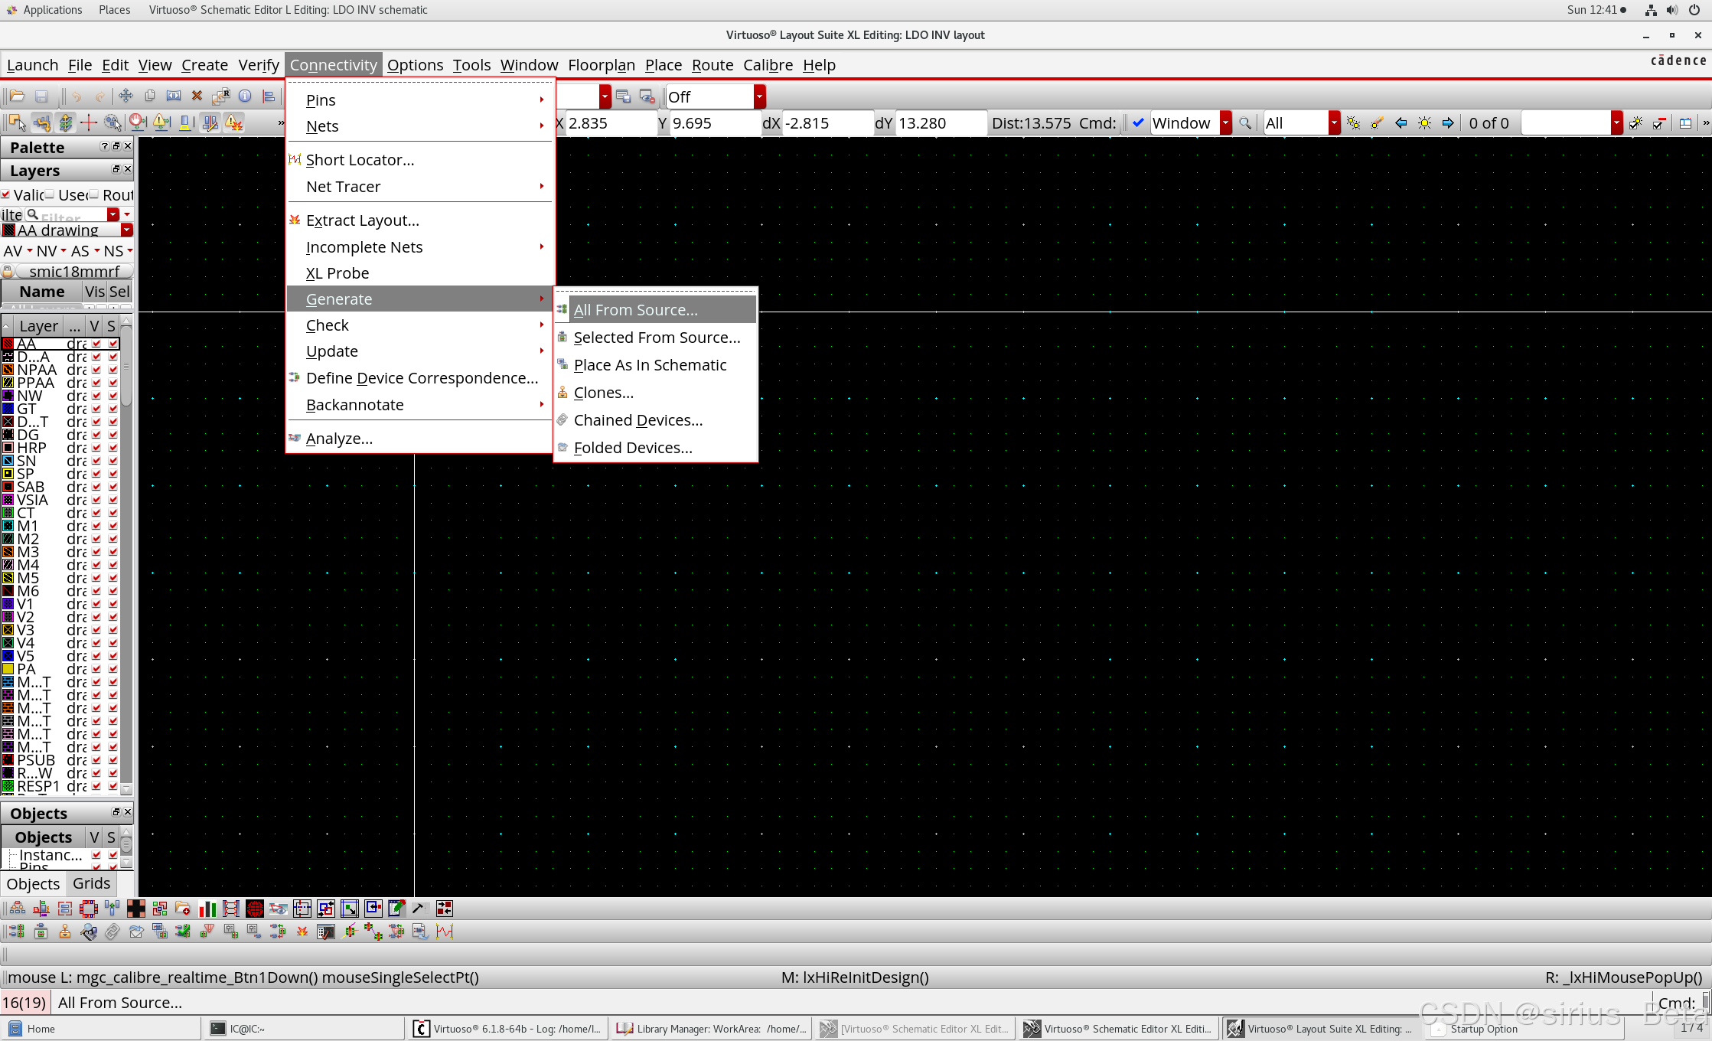1712x1041 pixels.
Task: Choose Place As In Schematic menu item
Action: tap(656, 365)
